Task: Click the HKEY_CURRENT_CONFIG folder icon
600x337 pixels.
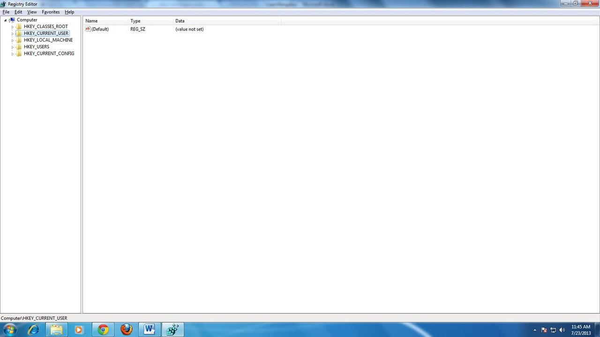Action: [19, 53]
